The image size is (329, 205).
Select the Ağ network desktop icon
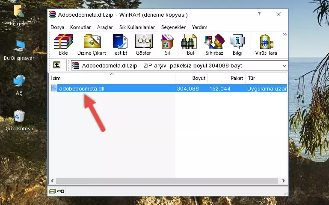19,85
